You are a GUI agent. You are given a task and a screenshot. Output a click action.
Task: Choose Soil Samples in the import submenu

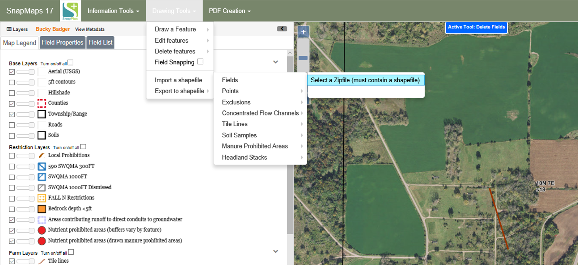point(260,135)
